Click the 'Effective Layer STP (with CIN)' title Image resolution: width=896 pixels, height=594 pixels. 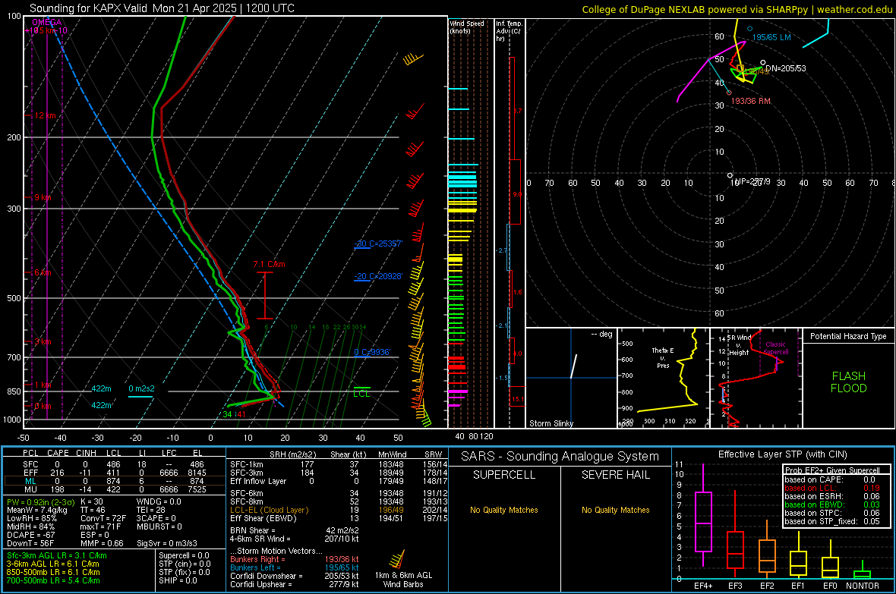782,454
